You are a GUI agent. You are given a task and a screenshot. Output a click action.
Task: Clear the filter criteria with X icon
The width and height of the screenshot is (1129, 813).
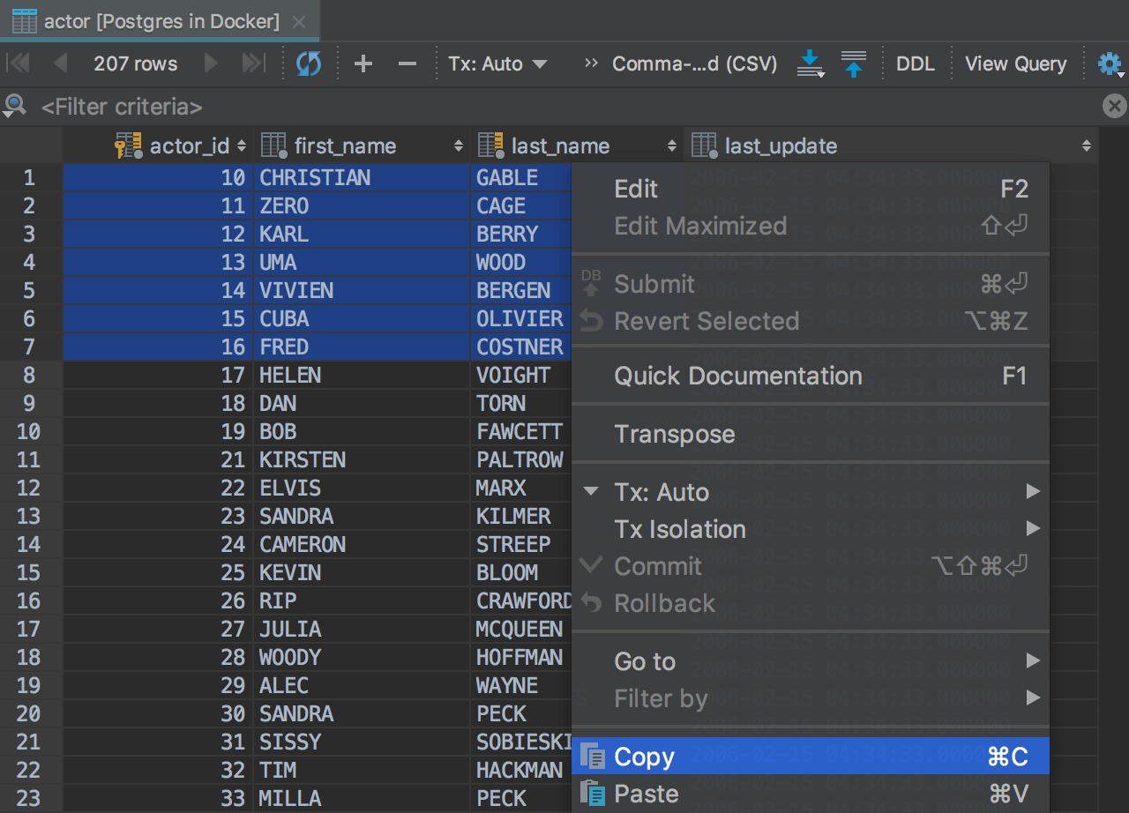[x=1114, y=107]
